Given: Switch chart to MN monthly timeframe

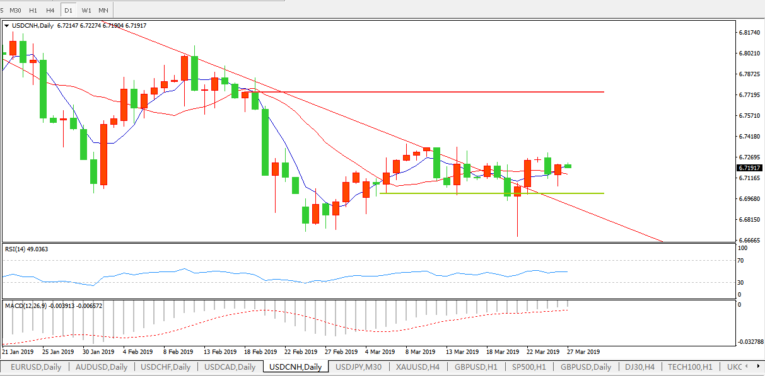Looking at the screenshot, I should (103, 11).
